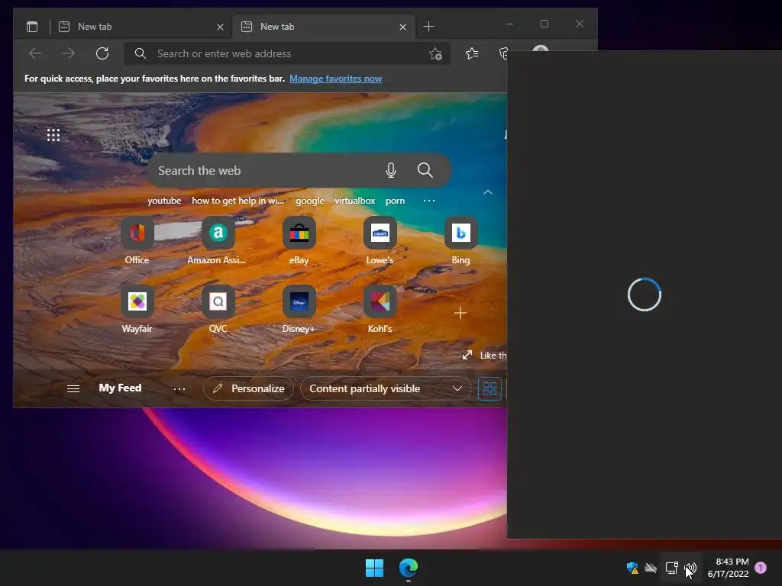
Task: Click the address bar field
Action: point(287,54)
